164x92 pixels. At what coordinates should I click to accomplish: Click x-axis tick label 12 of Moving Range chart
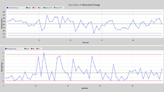(x=36, y=86)
